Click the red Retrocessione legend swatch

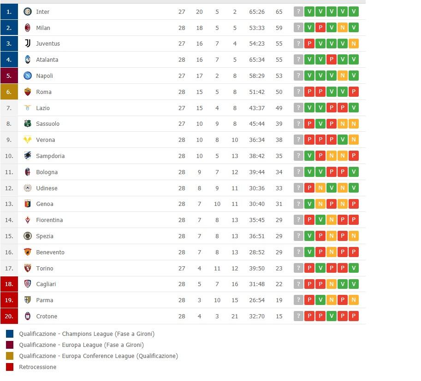point(9,367)
